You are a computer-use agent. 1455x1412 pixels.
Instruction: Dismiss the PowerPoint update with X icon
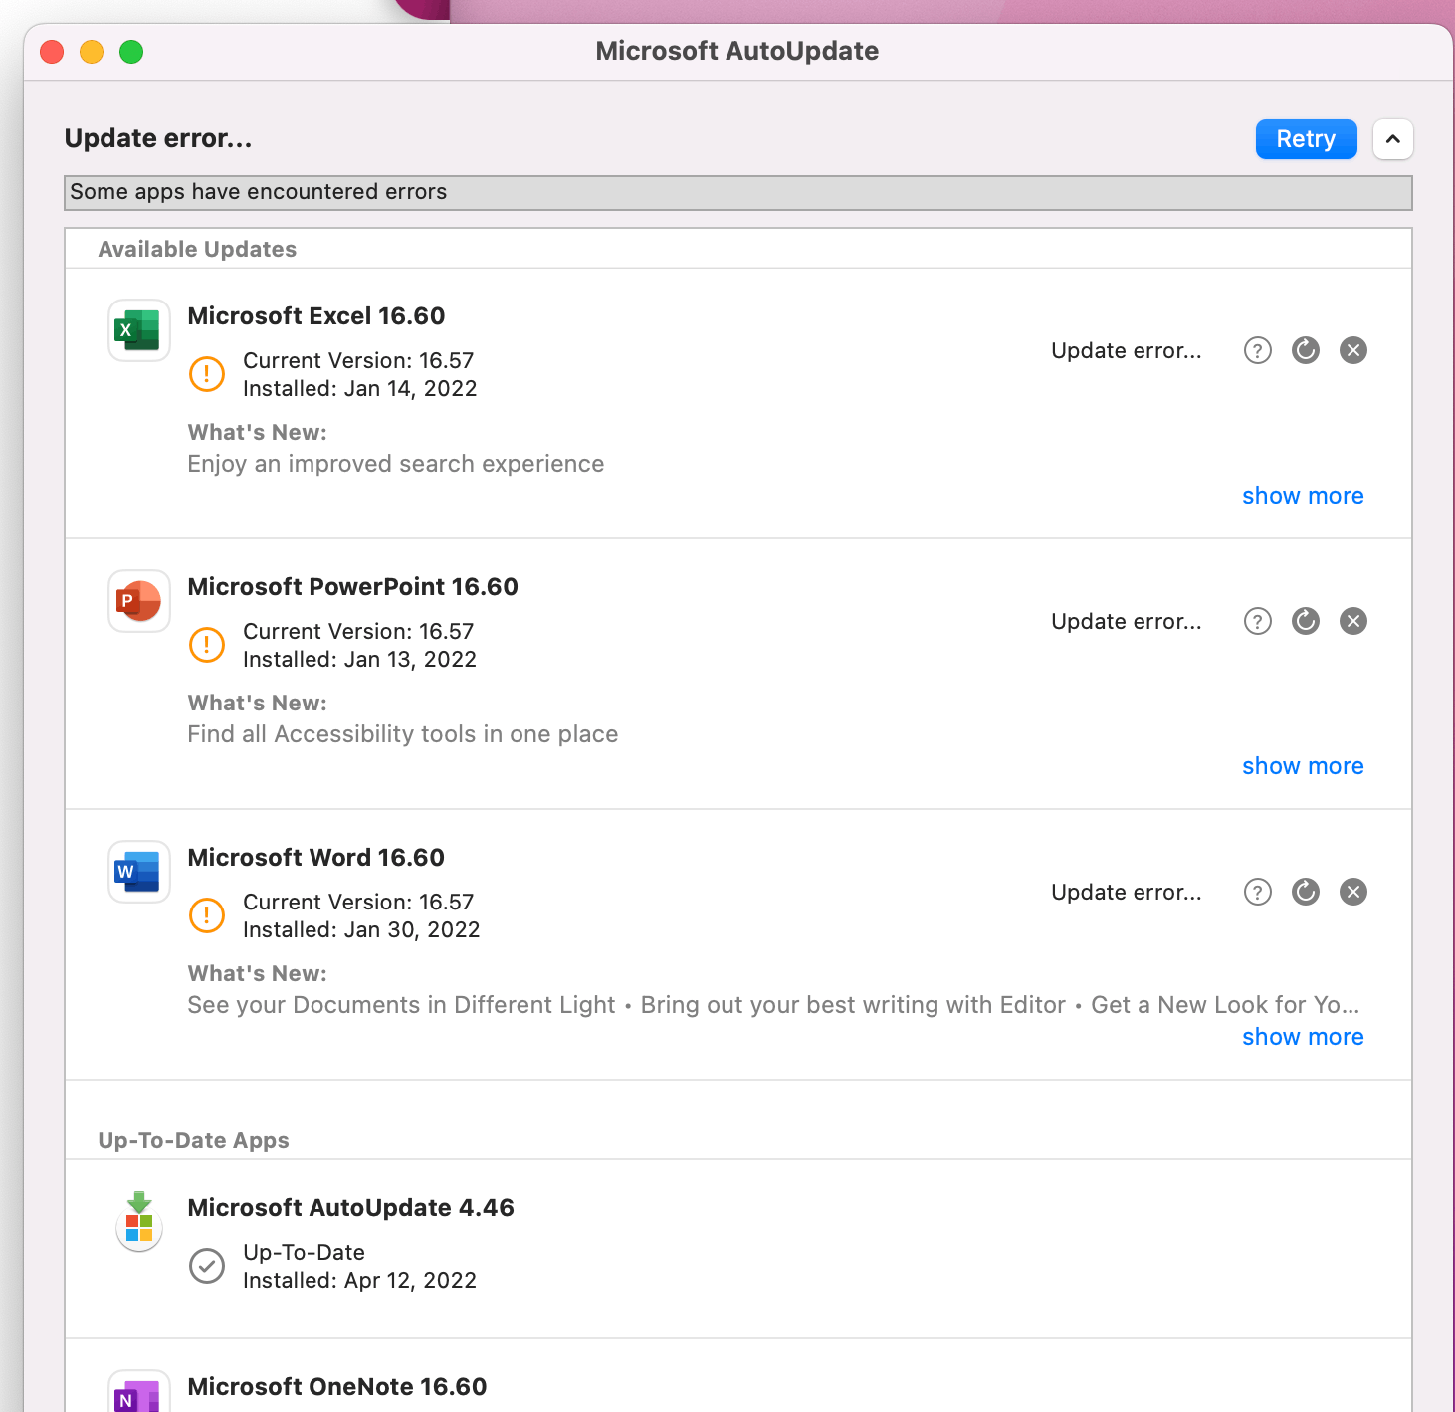pos(1353,621)
